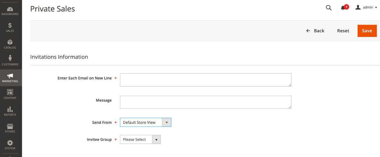Open the Stores menu in sidebar
Viewport: 380px width, 157px height.
tap(10, 128)
